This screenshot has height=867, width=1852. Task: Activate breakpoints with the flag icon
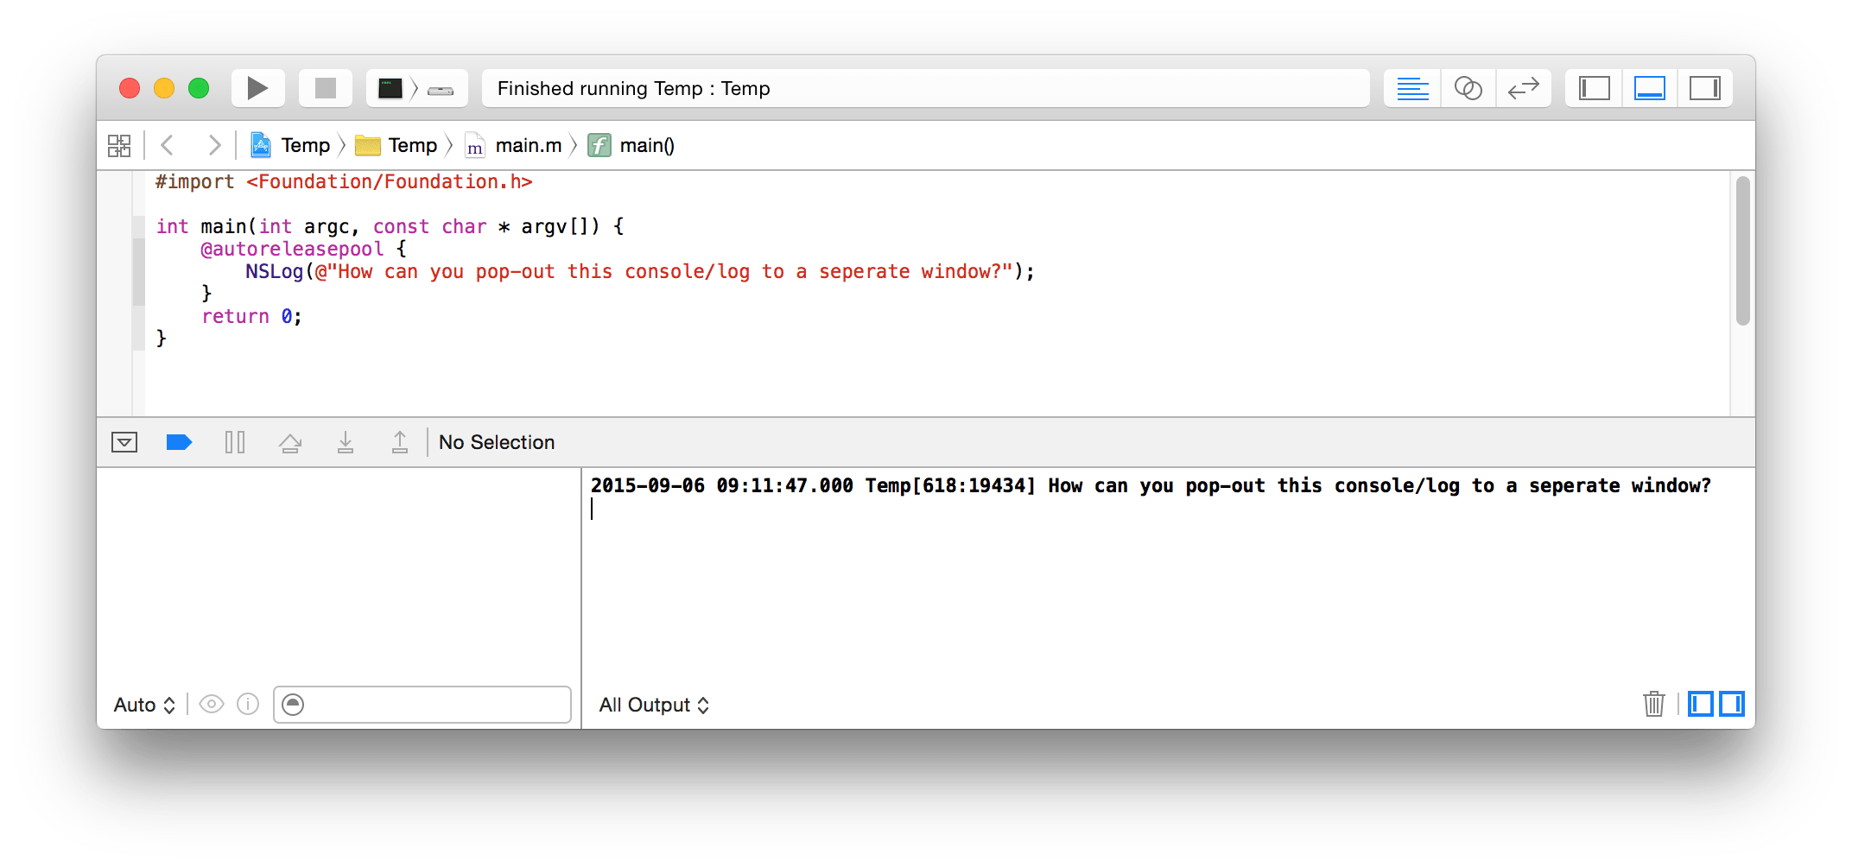[179, 442]
